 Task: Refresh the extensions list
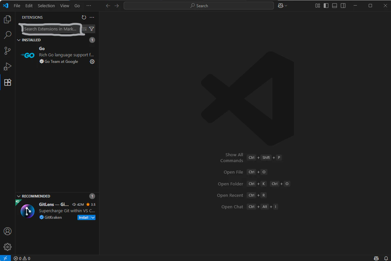(x=84, y=17)
